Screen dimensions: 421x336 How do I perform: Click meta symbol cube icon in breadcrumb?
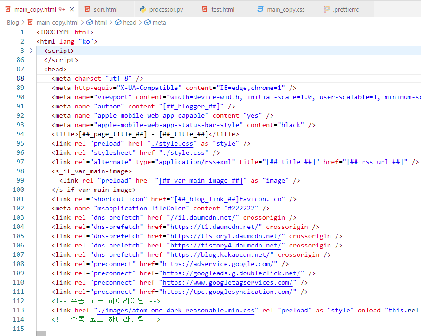[x=148, y=23]
